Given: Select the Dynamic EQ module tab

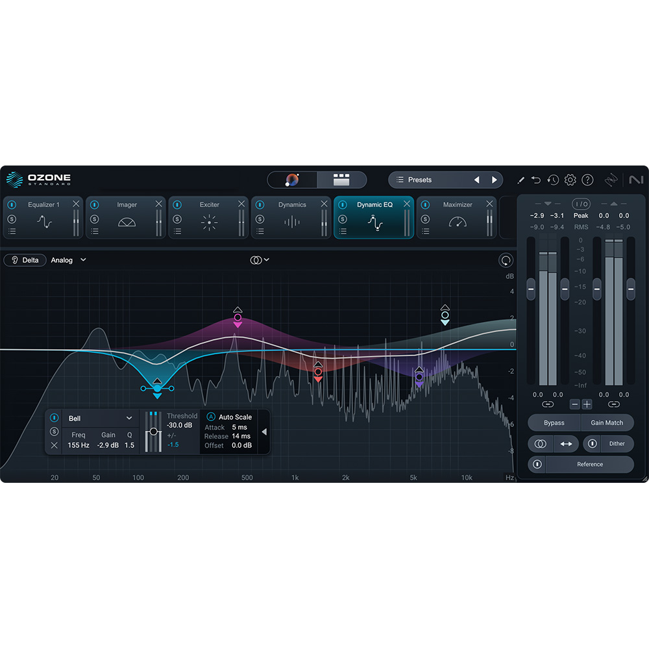Looking at the screenshot, I should [374, 217].
